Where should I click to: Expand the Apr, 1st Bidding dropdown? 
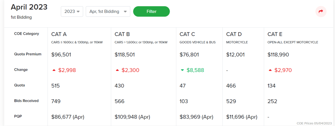(108, 11)
